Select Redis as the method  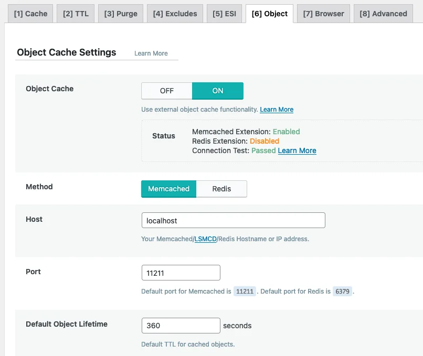[221, 189]
